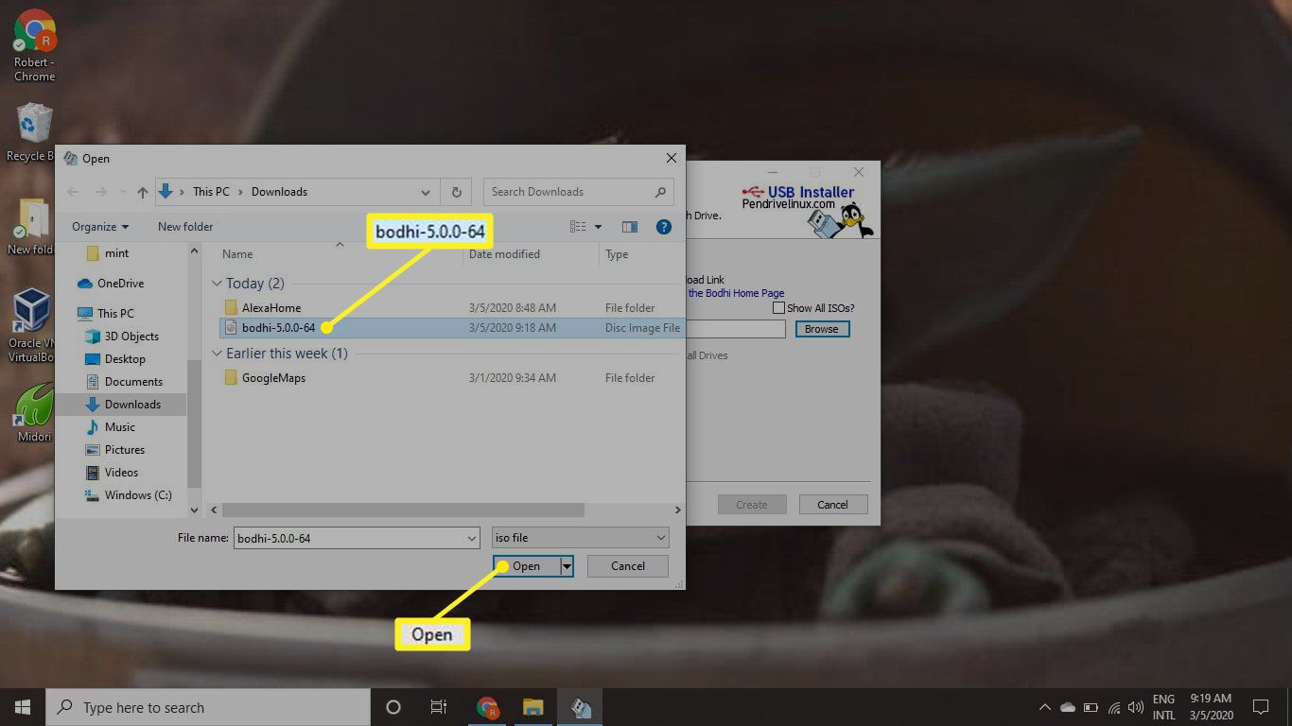
Task: Open Cortana circle on taskbar
Action: tap(393, 707)
